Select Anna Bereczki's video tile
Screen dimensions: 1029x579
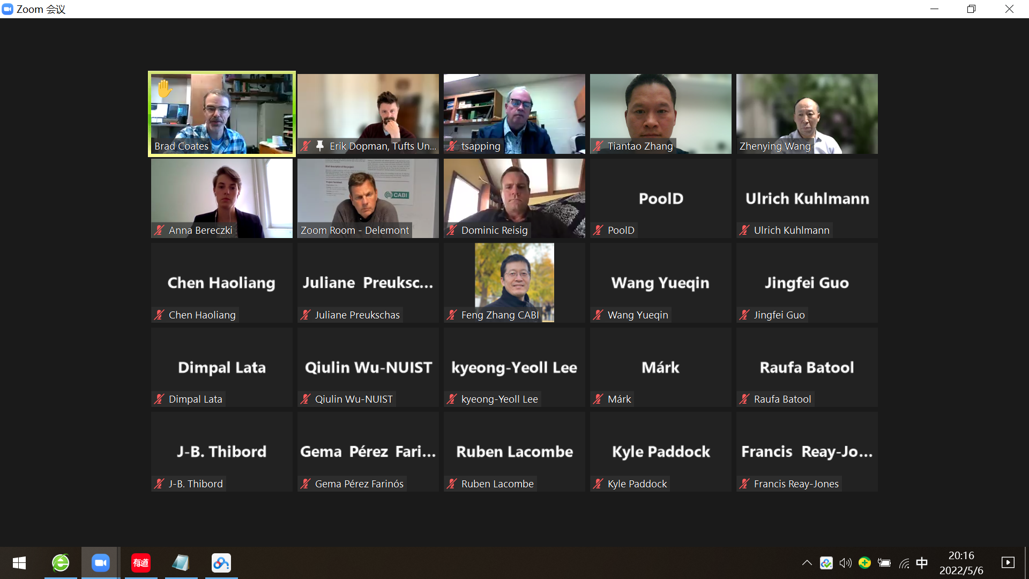coord(222,198)
